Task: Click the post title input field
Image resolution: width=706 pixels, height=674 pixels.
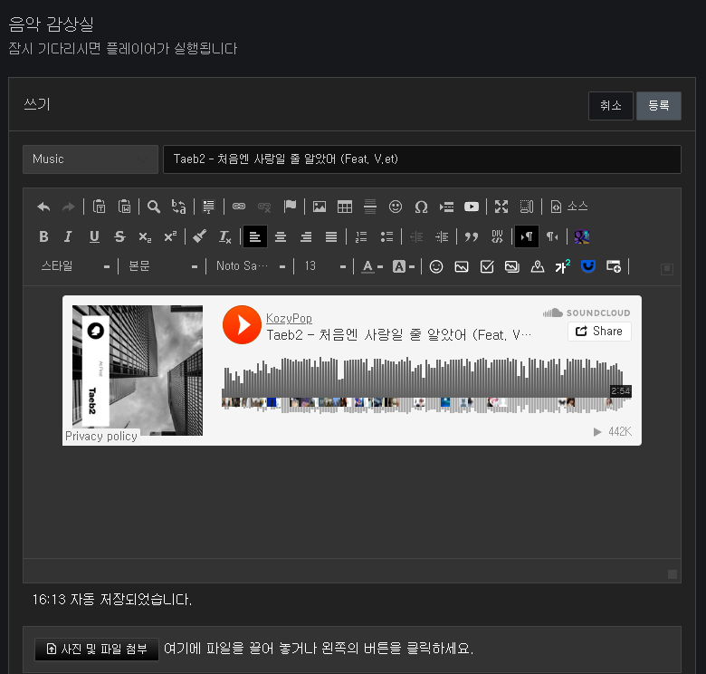Action: click(x=422, y=159)
